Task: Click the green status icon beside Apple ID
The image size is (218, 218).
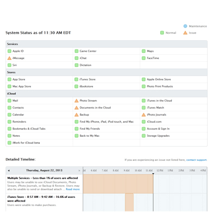Action: coord(9,51)
